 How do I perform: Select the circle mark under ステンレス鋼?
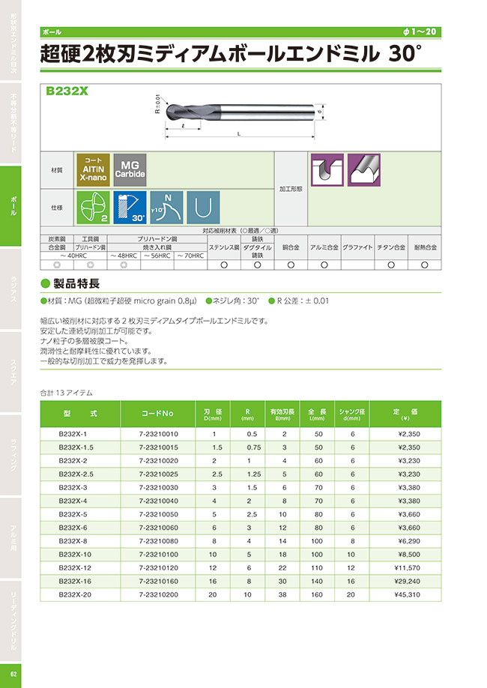click(x=223, y=265)
